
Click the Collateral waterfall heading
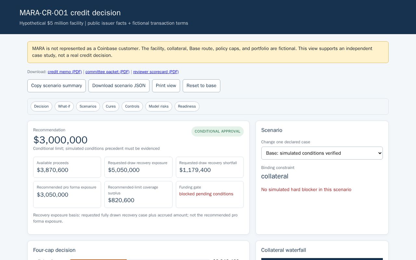tap(284, 250)
